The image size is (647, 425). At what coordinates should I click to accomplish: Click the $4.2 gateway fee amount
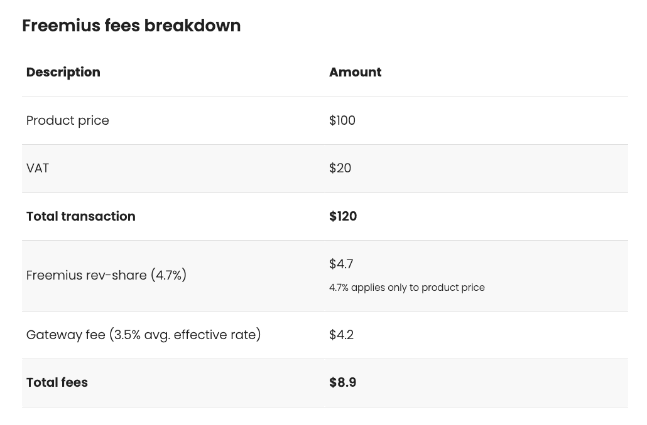tap(341, 335)
